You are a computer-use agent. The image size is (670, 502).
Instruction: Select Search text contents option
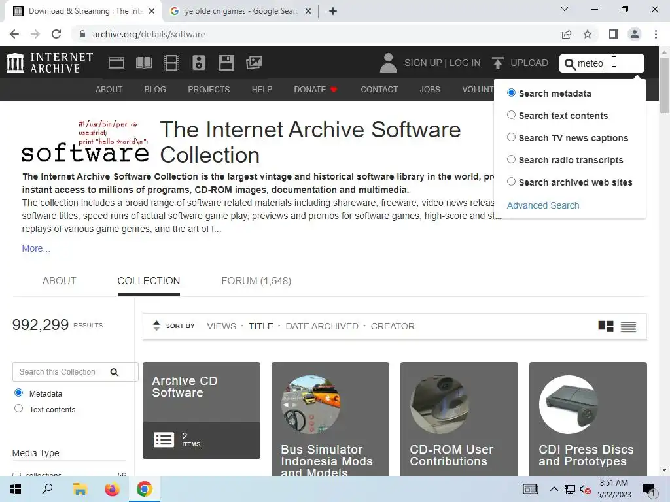[x=511, y=115]
